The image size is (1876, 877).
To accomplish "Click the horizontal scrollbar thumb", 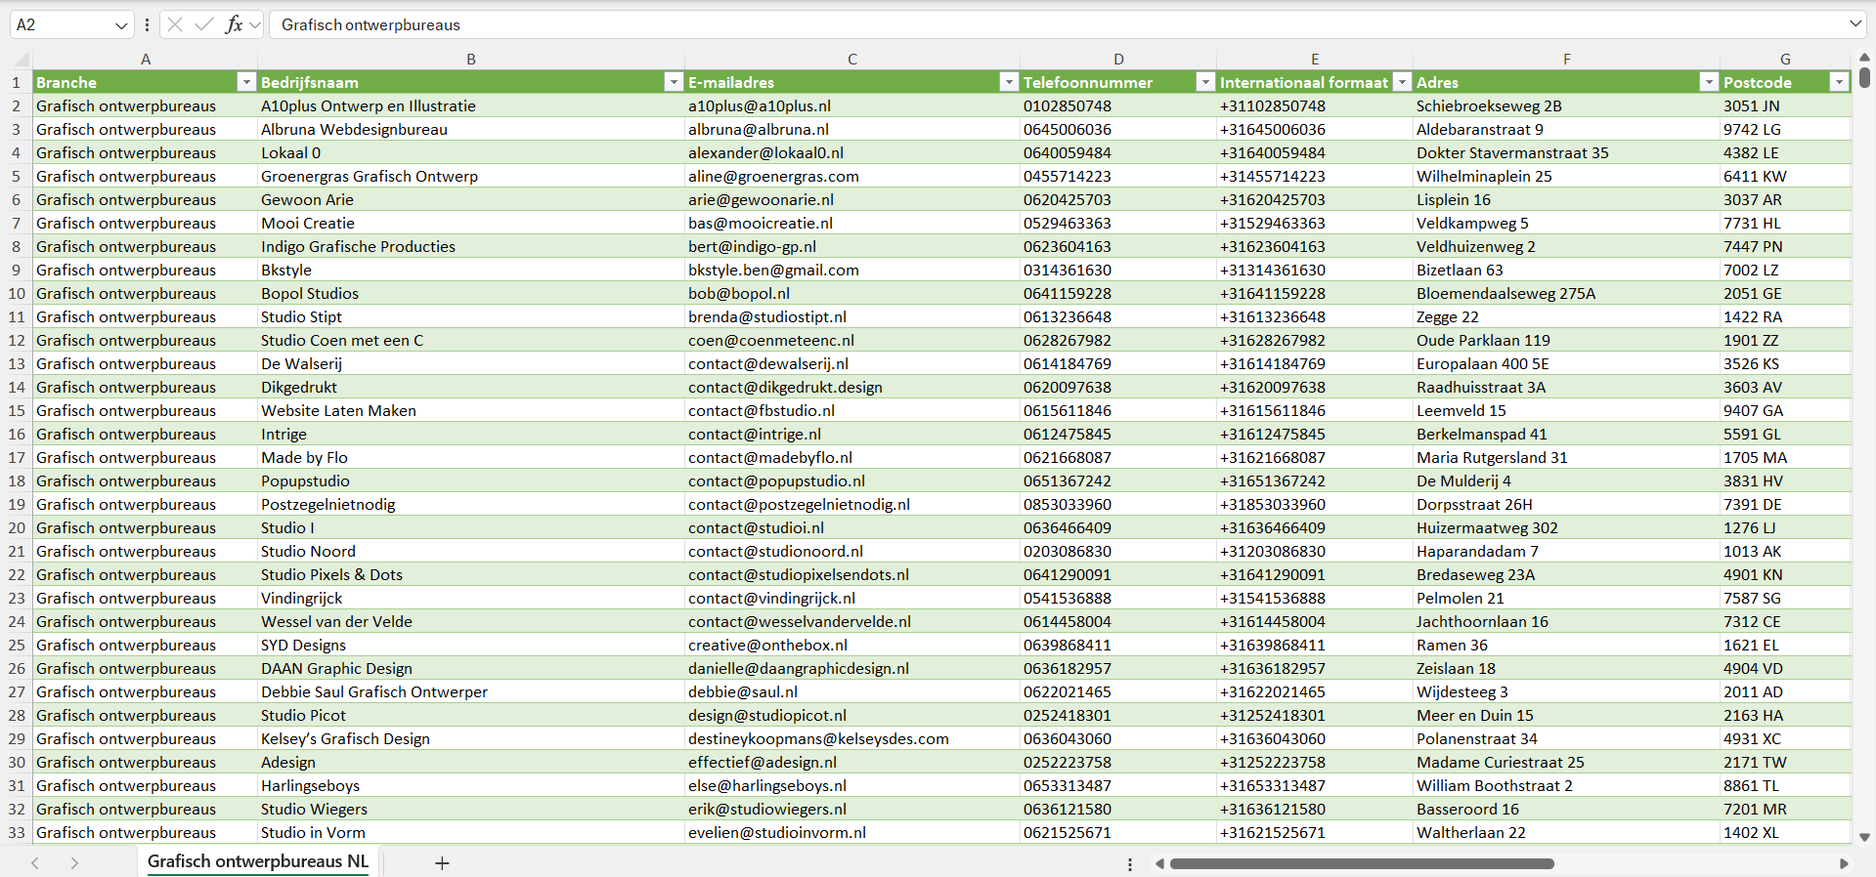I will [1361, 863].
